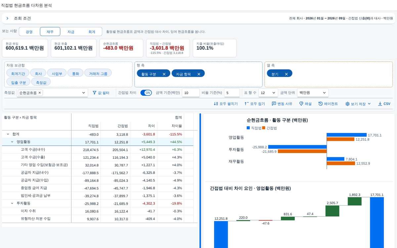Remove 자금 항목 from row axis
The height and width of the screenshot is (248, 397).
(x=199, y=74)
